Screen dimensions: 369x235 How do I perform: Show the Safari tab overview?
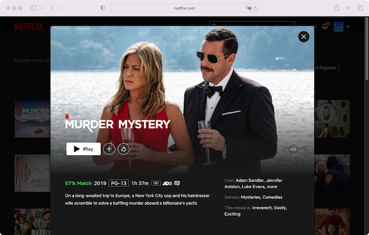[x=360, y=8]
